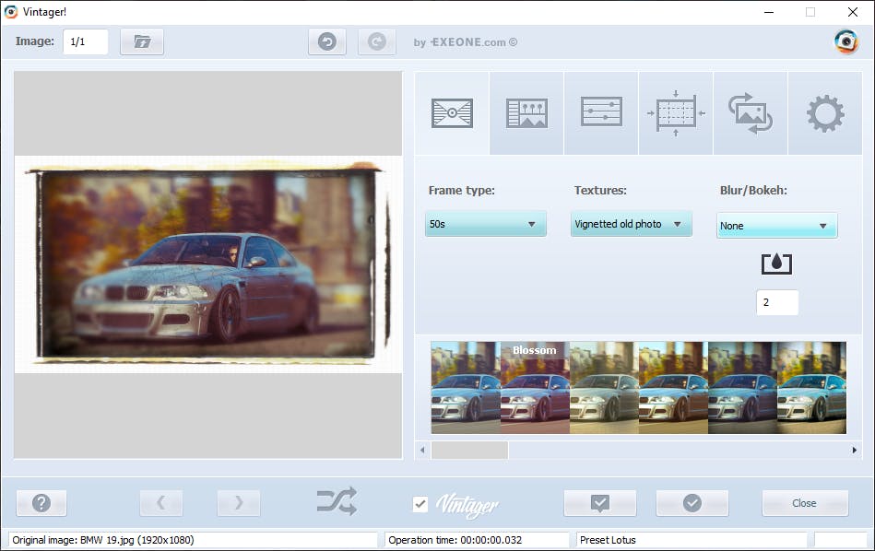Click the shuffle random preset icon
875x551 pixels.
337,502
